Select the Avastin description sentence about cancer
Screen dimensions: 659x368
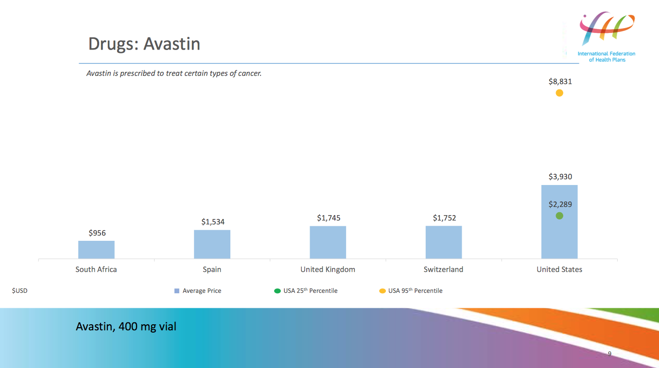[x=174, y=74]
